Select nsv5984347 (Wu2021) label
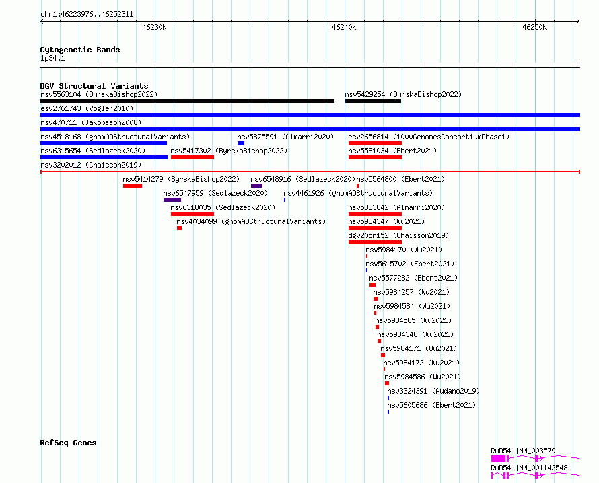This screenshot has width=599, height=483. pyautogui.click(x=386, y=221)
